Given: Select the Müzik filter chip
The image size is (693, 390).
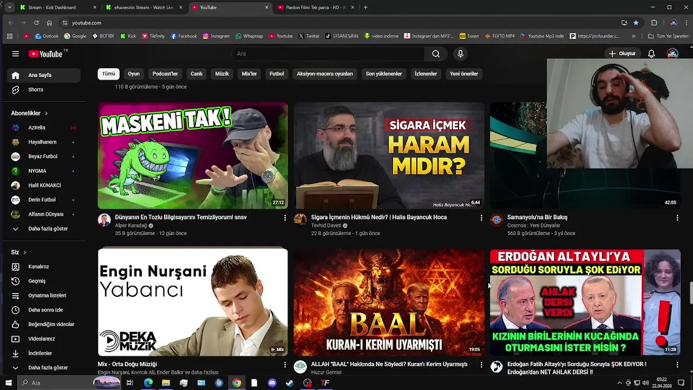Looking at the screenshot, I should pos(222,74).
